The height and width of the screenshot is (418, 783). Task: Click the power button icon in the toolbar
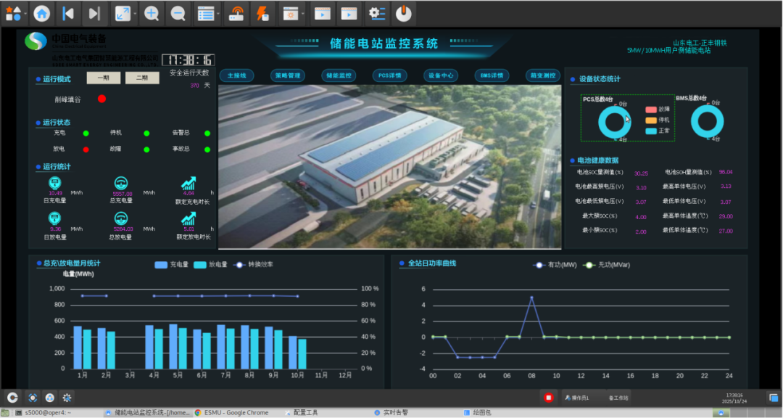pos(403,13)
